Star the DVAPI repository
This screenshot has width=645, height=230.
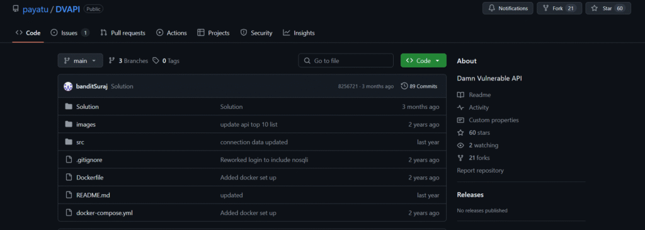[x=608, y=8]
